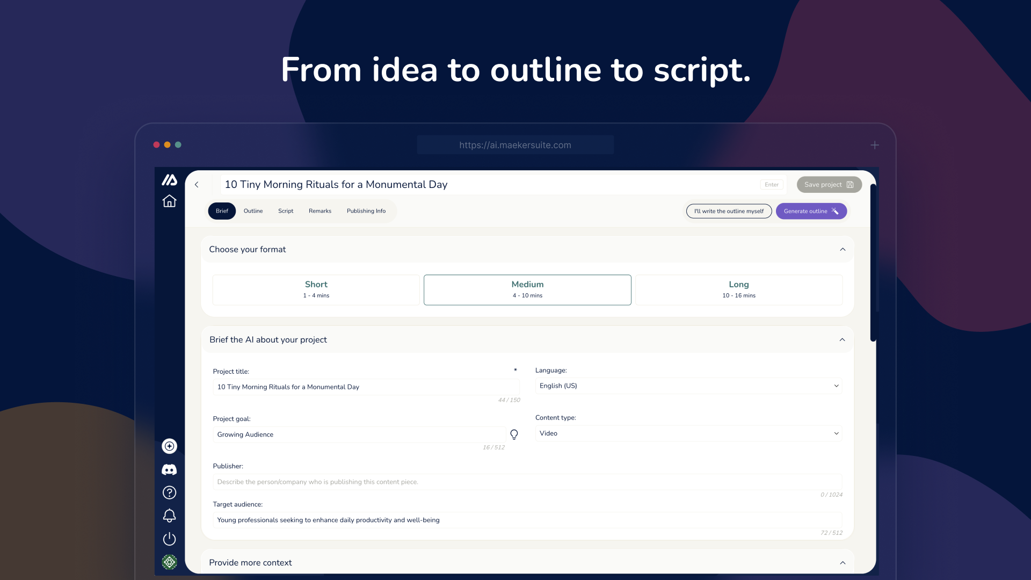Select the Long format radio button

(x=738, y=289)
